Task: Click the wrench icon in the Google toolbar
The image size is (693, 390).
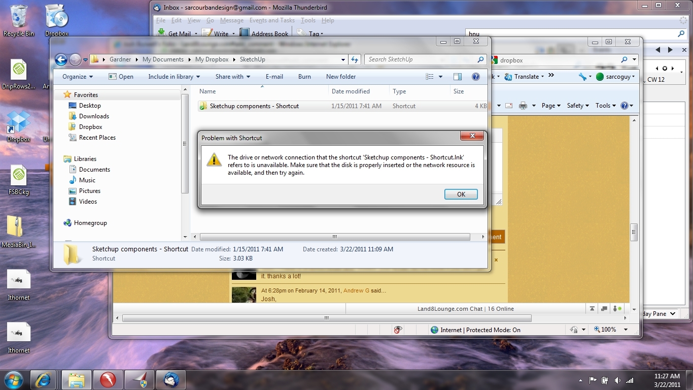Action: (x=582, y=77)
